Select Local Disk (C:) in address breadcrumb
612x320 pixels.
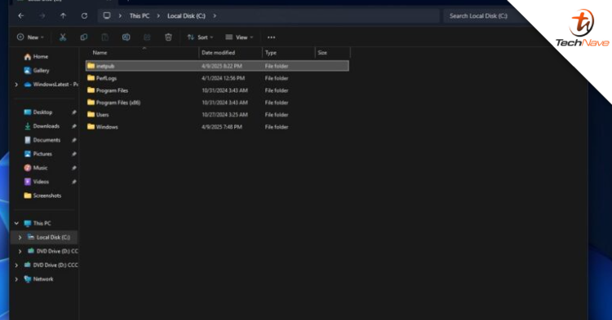(x=186, y=16)
